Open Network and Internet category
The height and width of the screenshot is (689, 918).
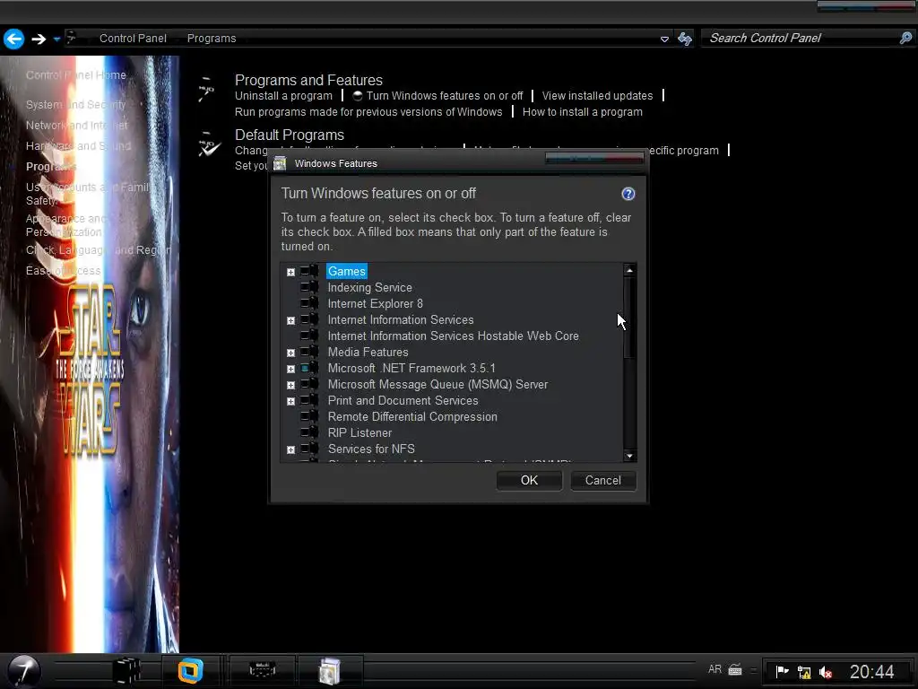coord(77,126)
